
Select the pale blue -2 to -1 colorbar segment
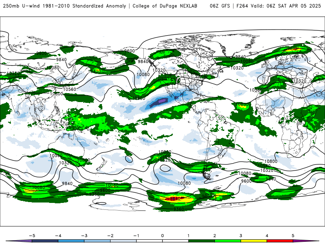tap(123, 241)
